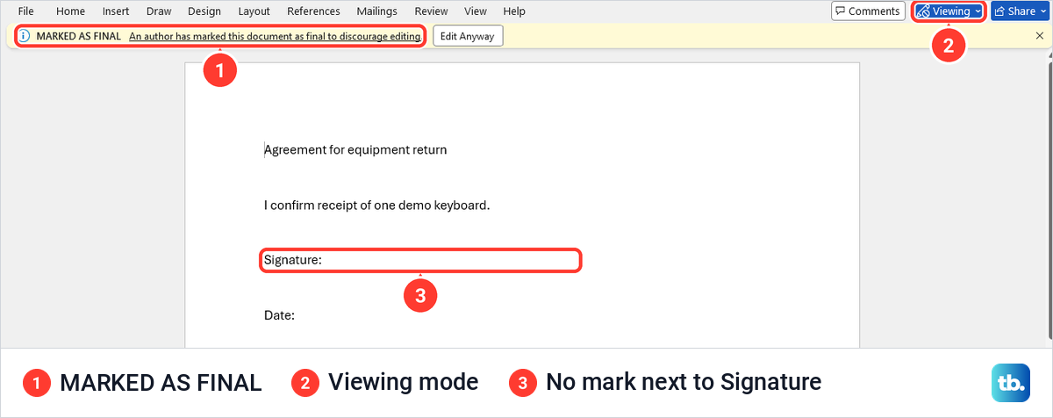1053x418 pixels.
Task: Select the Mailings tab
Action: (376, 11)
